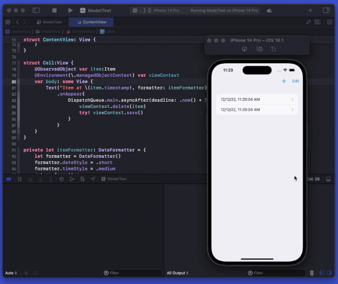Toggle the console pane
Image resolution: width=338 pixels, height=284 pixels.
pos(330,273)
